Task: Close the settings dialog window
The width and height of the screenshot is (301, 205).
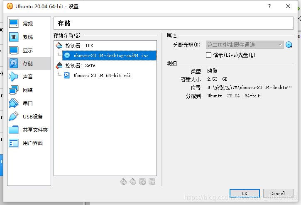Action: (288, 6)
